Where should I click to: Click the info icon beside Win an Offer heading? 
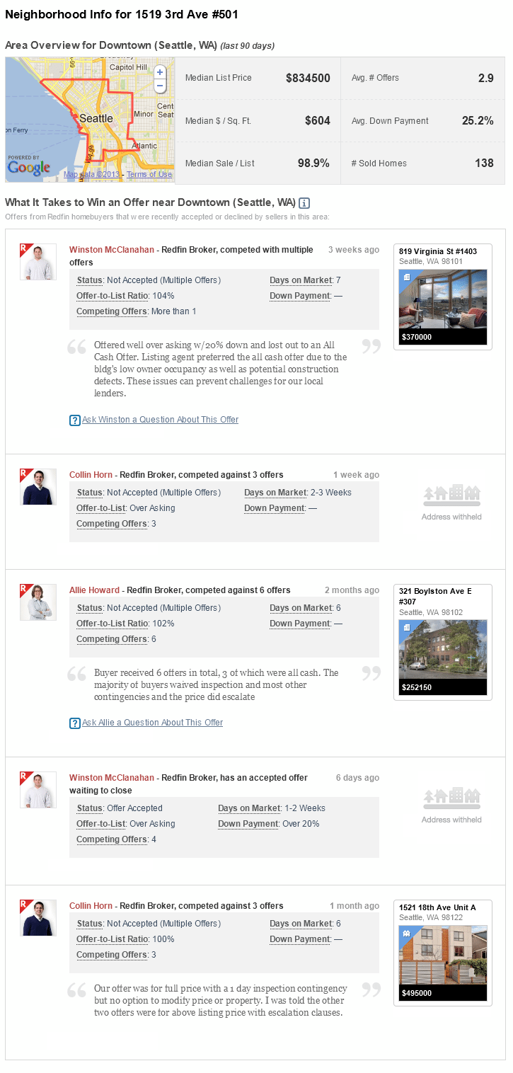304,203
